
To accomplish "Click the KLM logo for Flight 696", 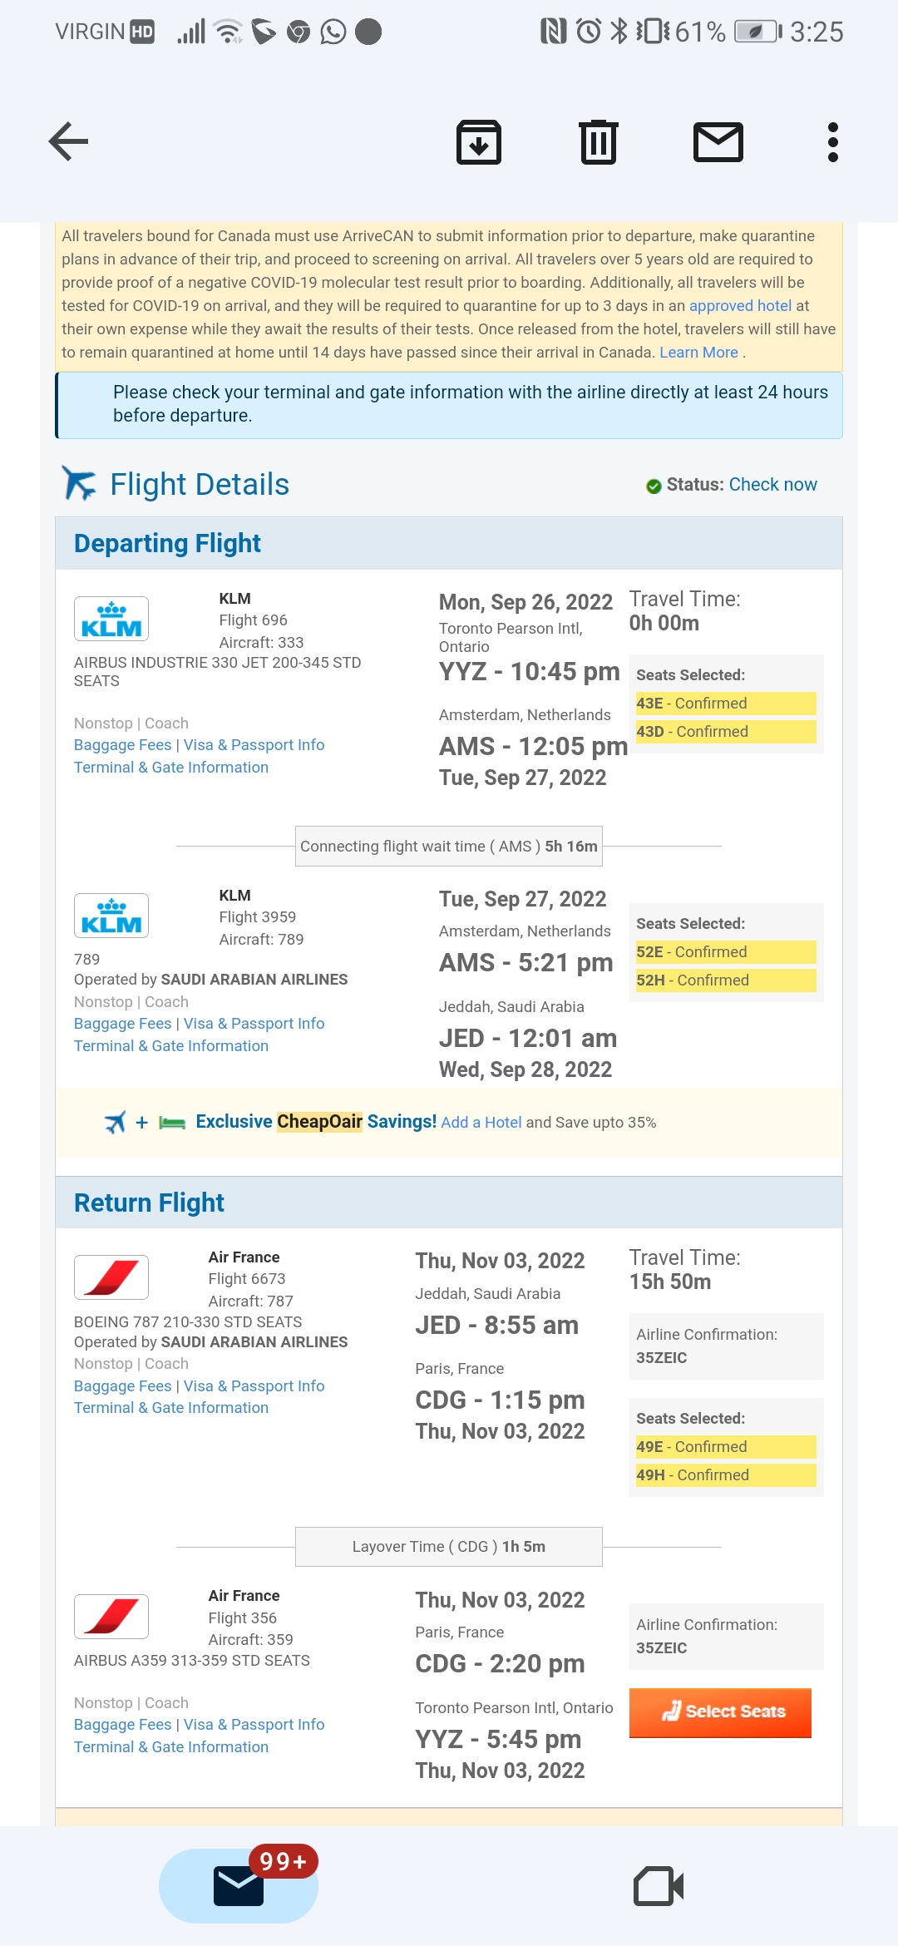I will [x=111, y=619].
